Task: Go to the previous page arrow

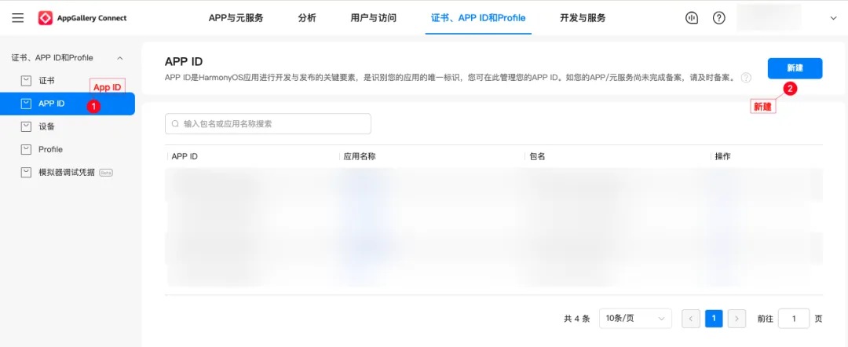Action: tap(691, 319)
